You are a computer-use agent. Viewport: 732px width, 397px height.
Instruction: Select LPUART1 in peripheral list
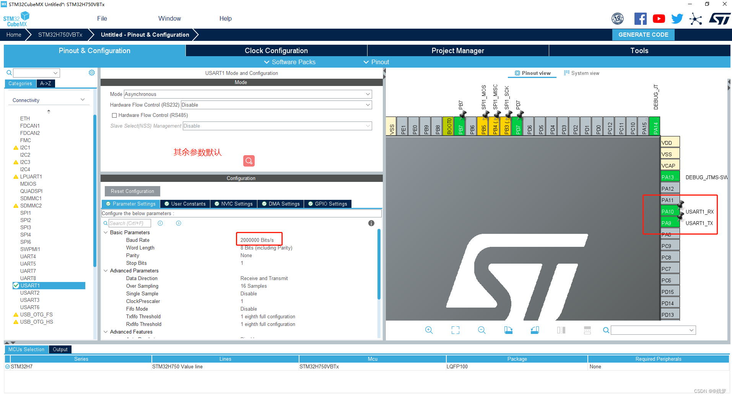coord(31,177)
